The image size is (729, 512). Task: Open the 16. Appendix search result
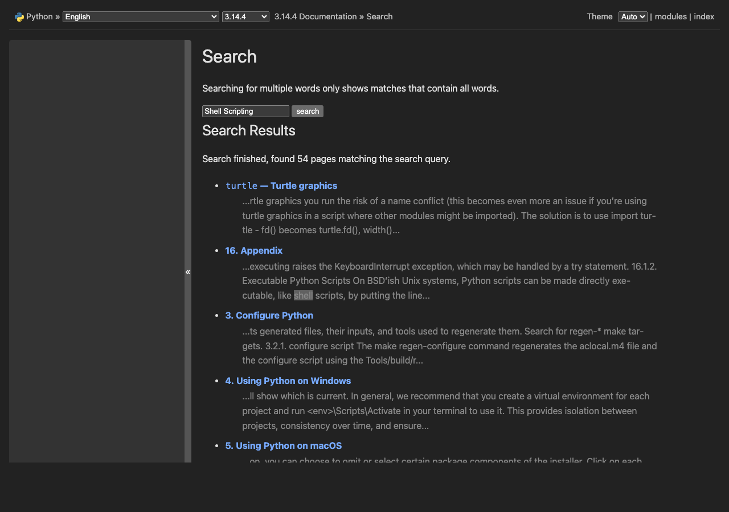pos(253,250)
